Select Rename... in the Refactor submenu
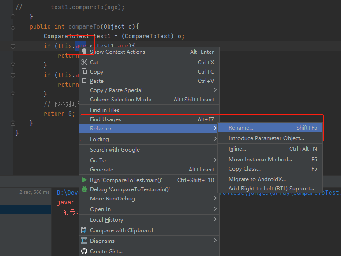This screenshot has width=341, height=256. (241, 128)
